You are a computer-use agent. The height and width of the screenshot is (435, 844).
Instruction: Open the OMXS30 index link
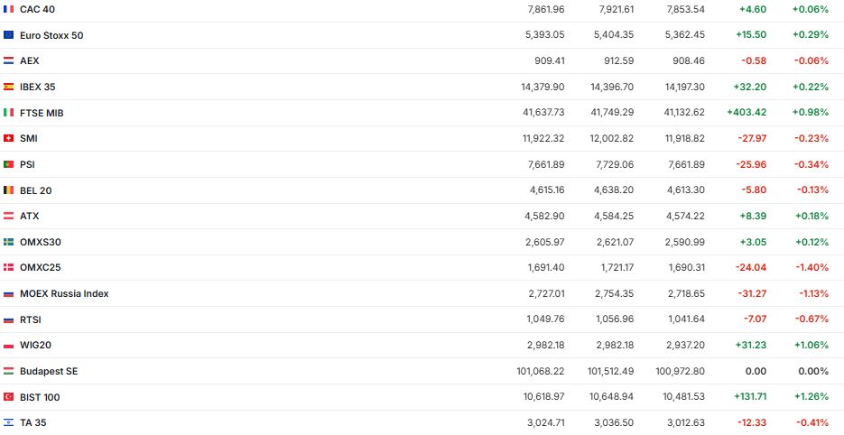[41, 242]
